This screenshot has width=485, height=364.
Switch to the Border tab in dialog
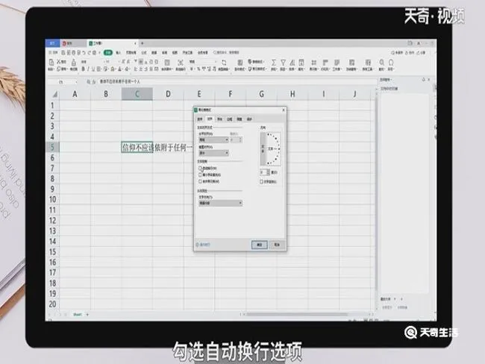[x=230, y=119]
